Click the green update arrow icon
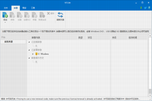Screen dimensions: 152x101 (141, 8)
